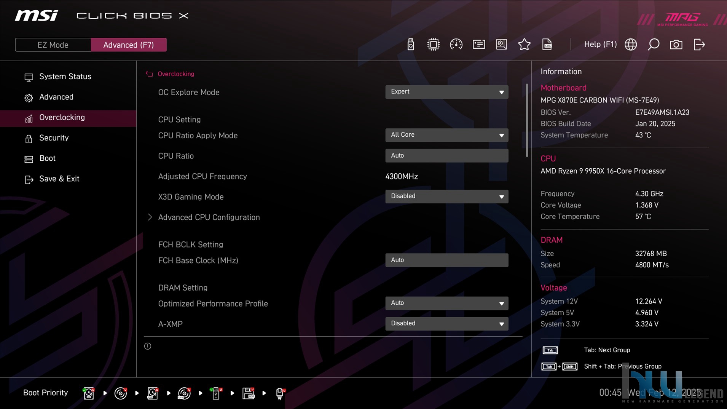Click the CPU Ratio input field
727x409 pixels.
coord(446,155)
